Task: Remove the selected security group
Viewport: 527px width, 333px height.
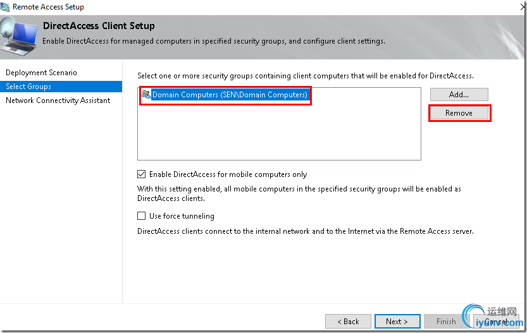Action: (x=459, y=113)
